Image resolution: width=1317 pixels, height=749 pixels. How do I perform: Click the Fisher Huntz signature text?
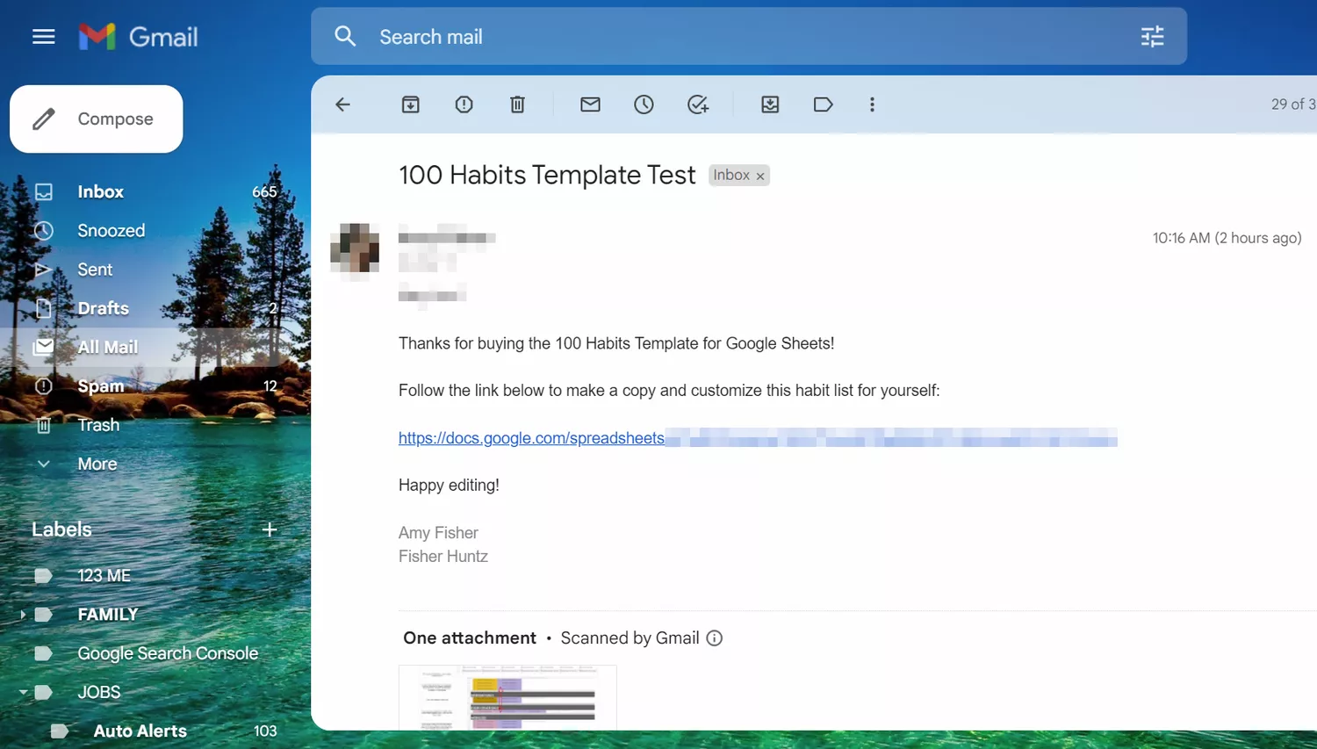click(443, 557)
